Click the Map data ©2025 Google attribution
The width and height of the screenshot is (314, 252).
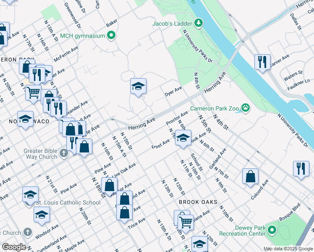tap(288, 249)
